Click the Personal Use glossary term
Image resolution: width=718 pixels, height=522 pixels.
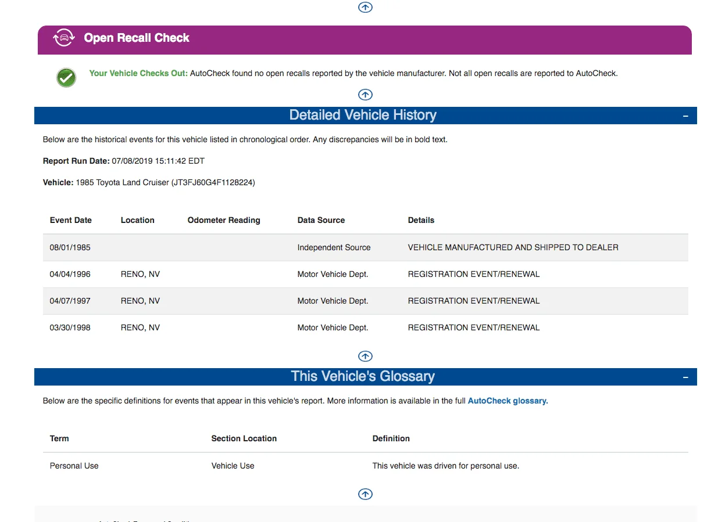[x=74, y=466]
